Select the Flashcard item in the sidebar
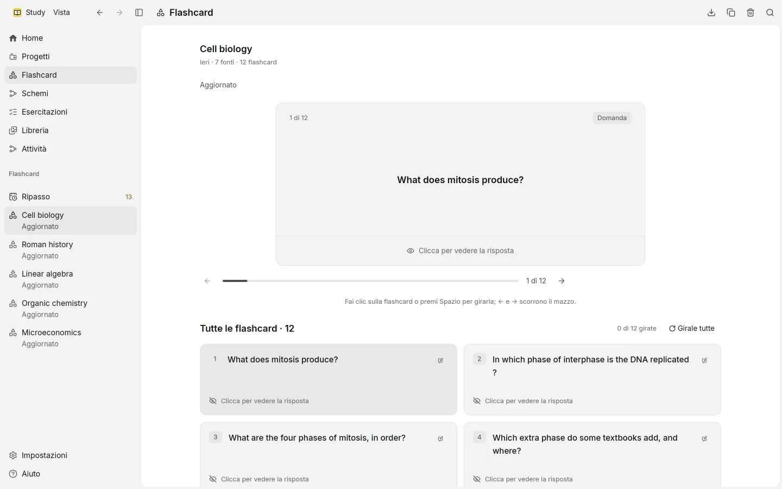Viewport: 782px width, 489px height. click(71, 75)
